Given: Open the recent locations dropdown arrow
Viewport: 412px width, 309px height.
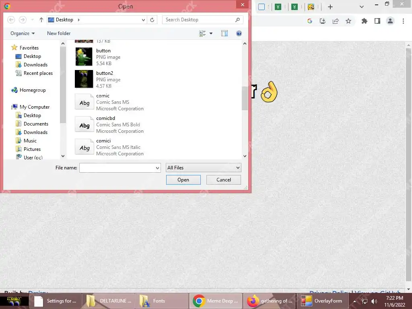Looking at the screenshot, I should click(32, 20).
